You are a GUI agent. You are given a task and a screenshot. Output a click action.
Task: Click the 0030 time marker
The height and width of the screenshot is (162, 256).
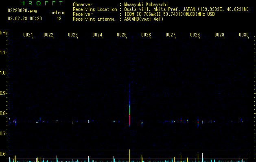(244, 34)
